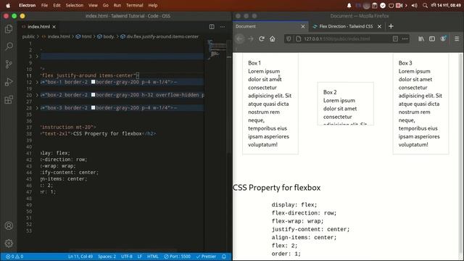Open the Explorer view in VS Code
Image resolution: width=464 pixels, height=261 pixels.
coord(9,29)
